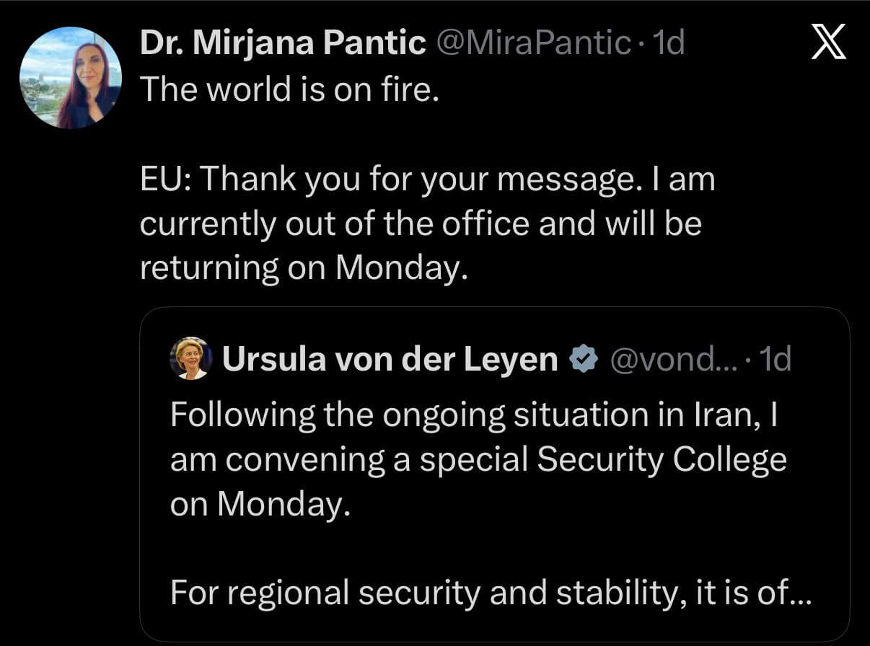Open Dr. Mirjana Pantic's profile avatar
The image size is (870, 646).
point(70,78)
